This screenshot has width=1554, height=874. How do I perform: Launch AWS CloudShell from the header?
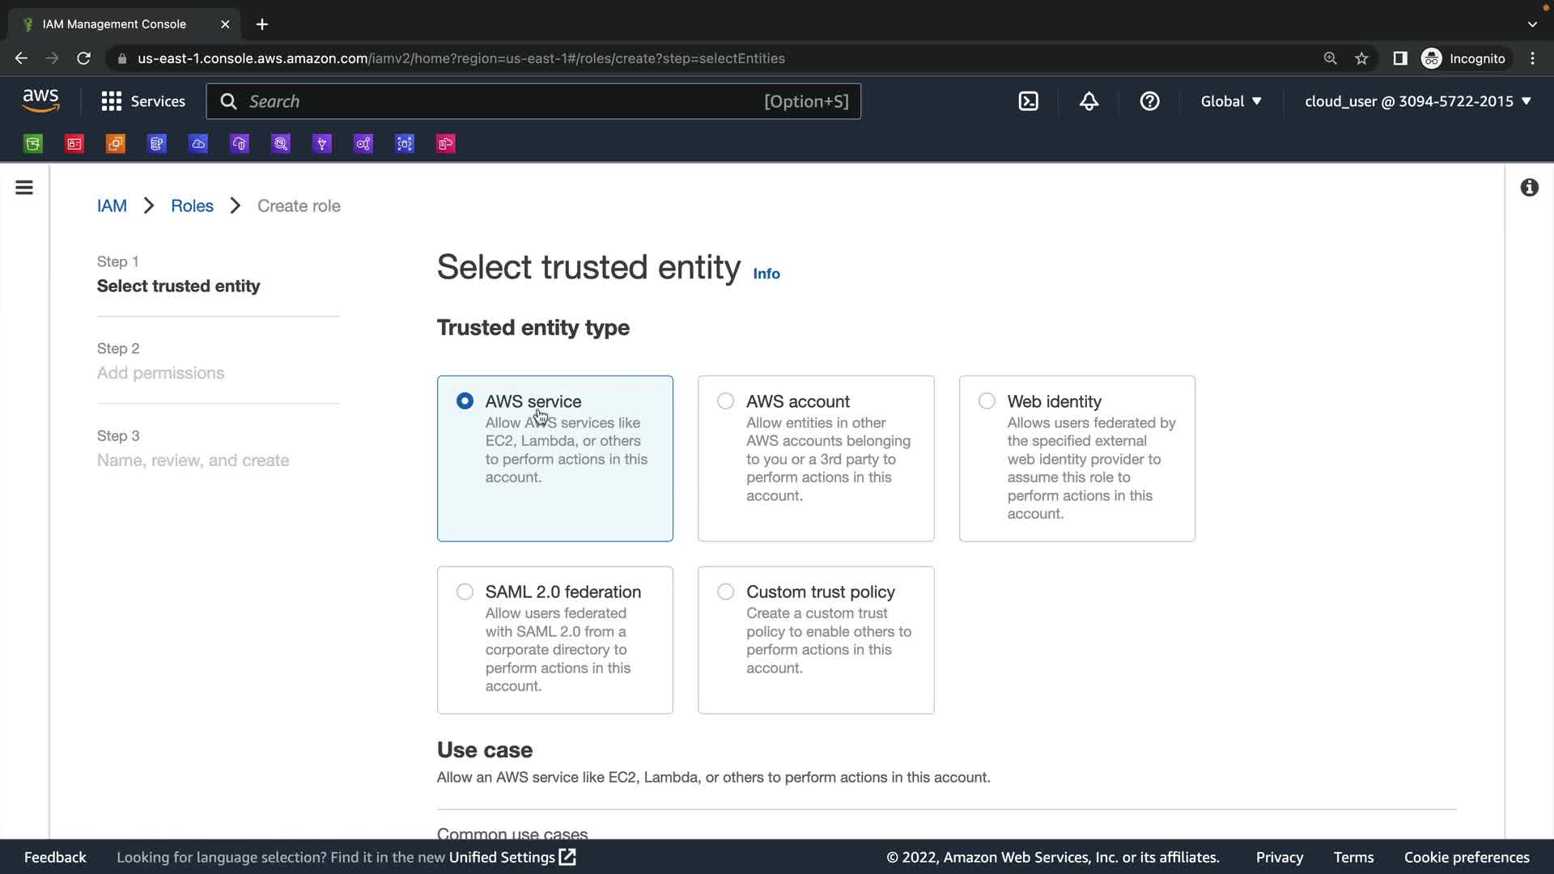[x=1028, y=101]
